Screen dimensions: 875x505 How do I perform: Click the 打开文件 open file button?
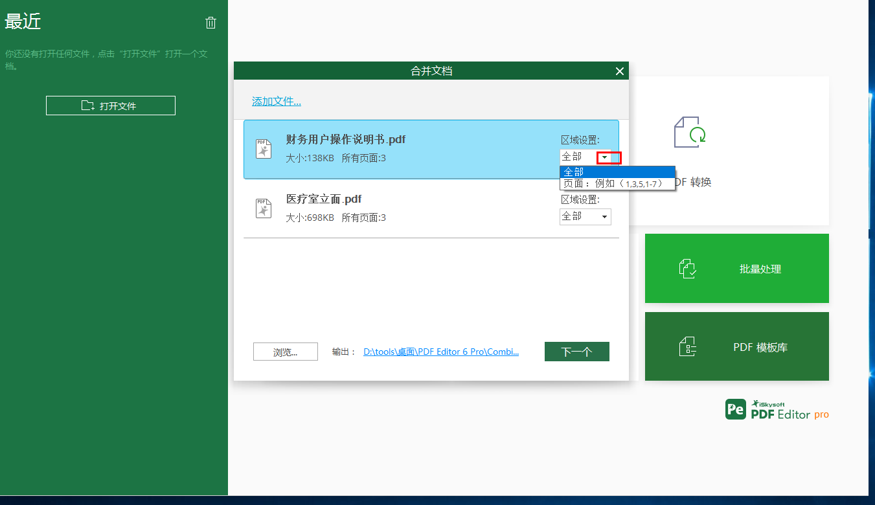coord(110,105)
